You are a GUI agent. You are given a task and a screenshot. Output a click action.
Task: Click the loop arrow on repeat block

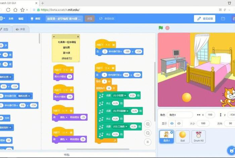tap(115, 141)
